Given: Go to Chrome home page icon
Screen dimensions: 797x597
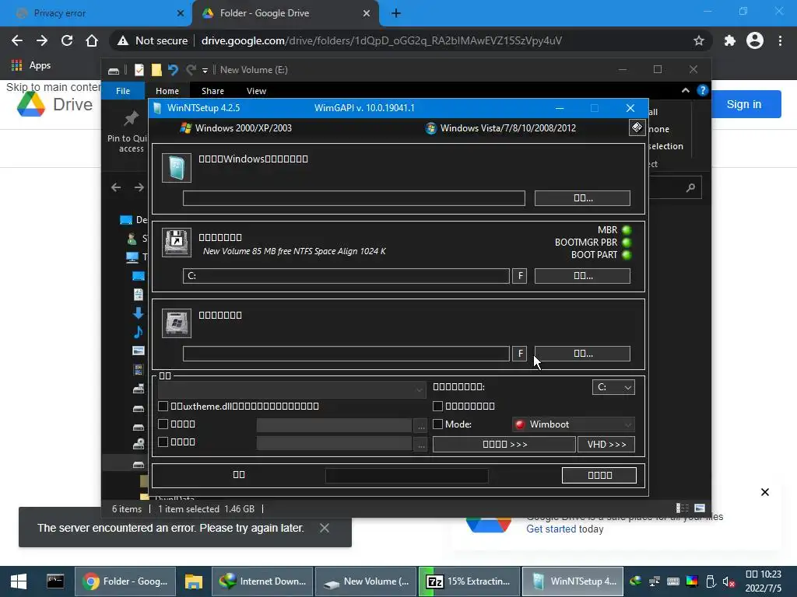Looking at the screenshot, I should coord(92,40).
